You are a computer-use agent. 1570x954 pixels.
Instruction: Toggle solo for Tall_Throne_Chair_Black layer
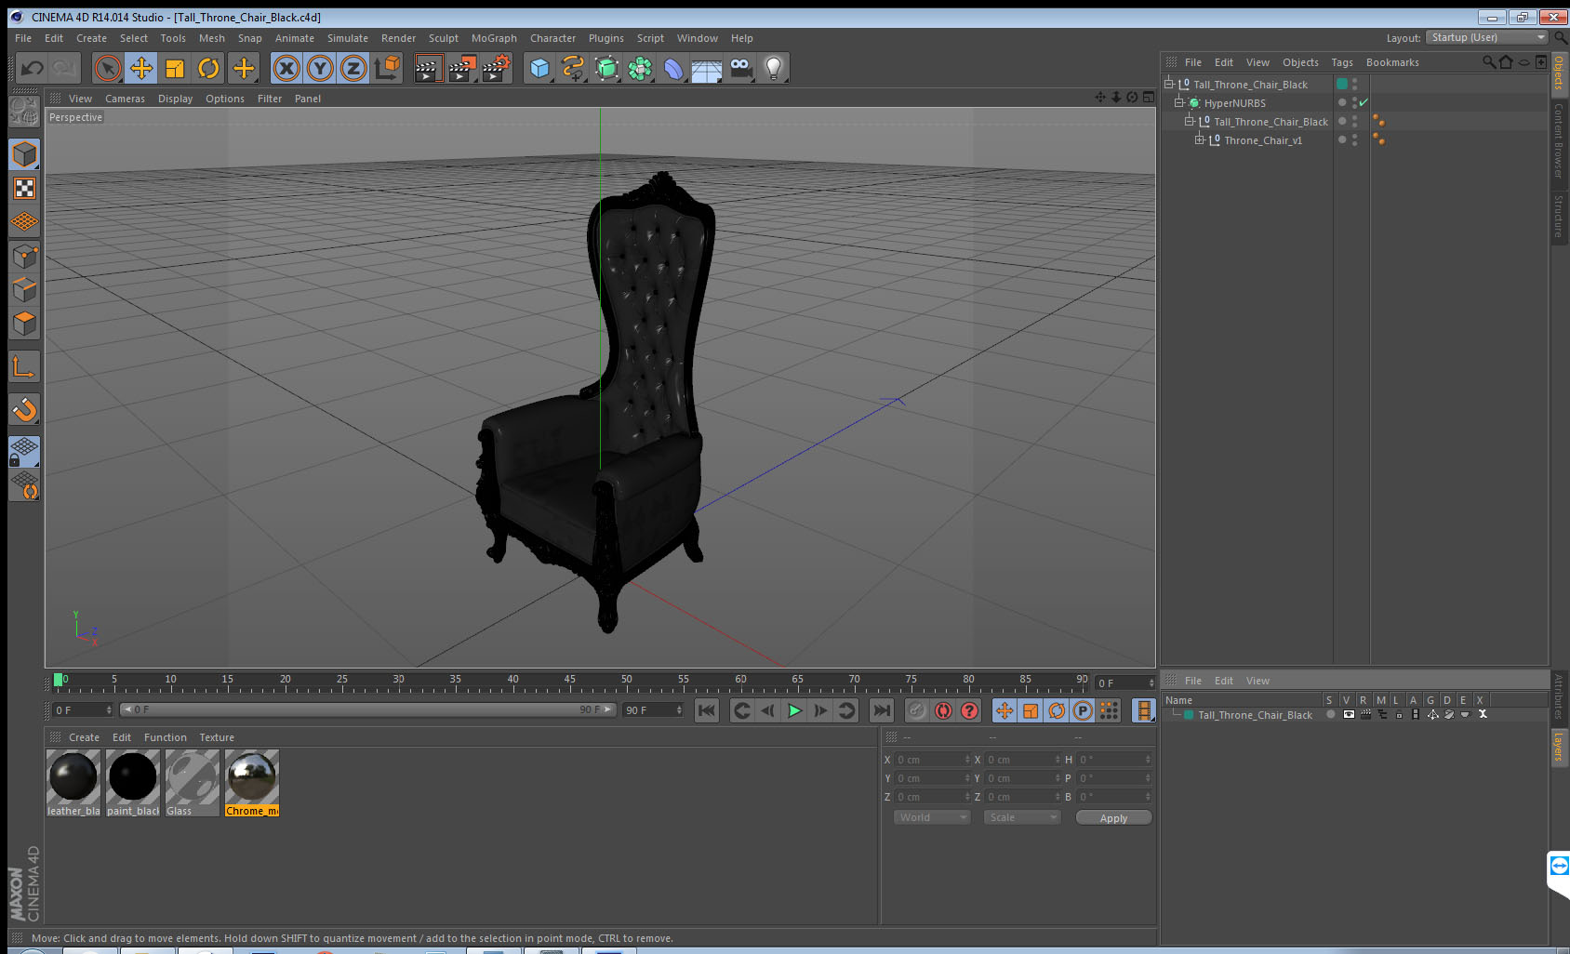pyautogui.click(x=1331, y=715)
